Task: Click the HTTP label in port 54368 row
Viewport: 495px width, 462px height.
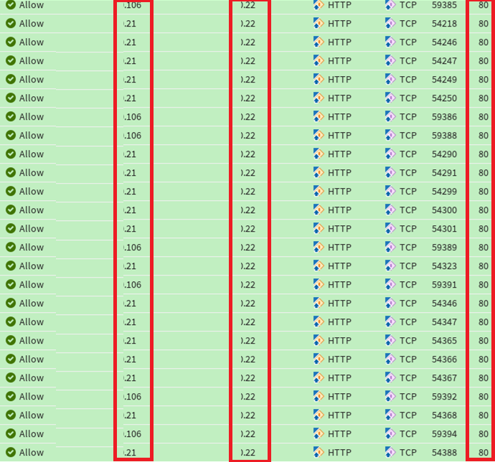Action: coord(339,415)
